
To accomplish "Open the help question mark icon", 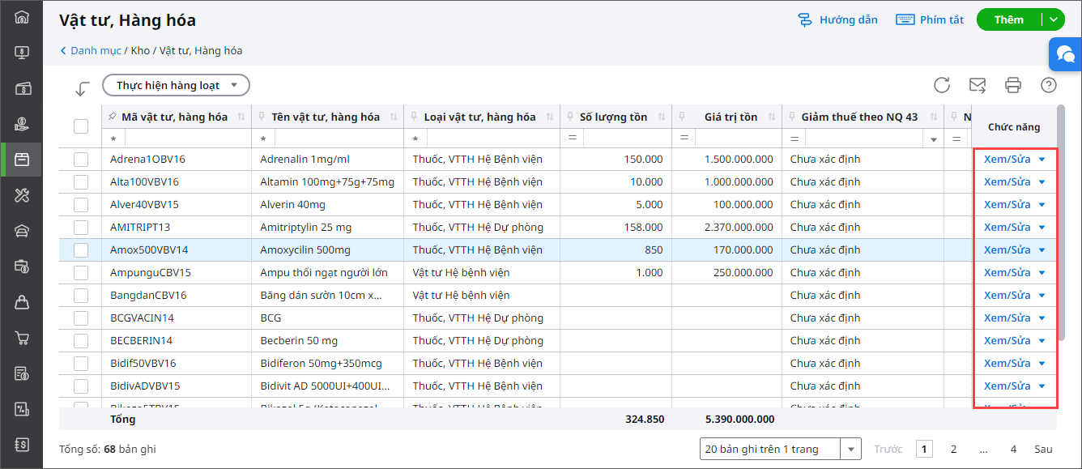I will [1049, 85].
